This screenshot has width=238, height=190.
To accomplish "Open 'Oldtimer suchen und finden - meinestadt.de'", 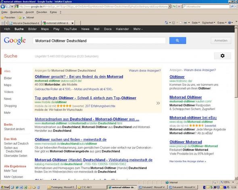I will pos(71,140).
